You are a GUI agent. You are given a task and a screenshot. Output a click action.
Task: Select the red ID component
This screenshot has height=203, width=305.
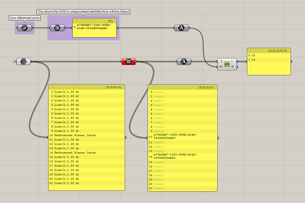pyautogui.click(x=129, y=61)
